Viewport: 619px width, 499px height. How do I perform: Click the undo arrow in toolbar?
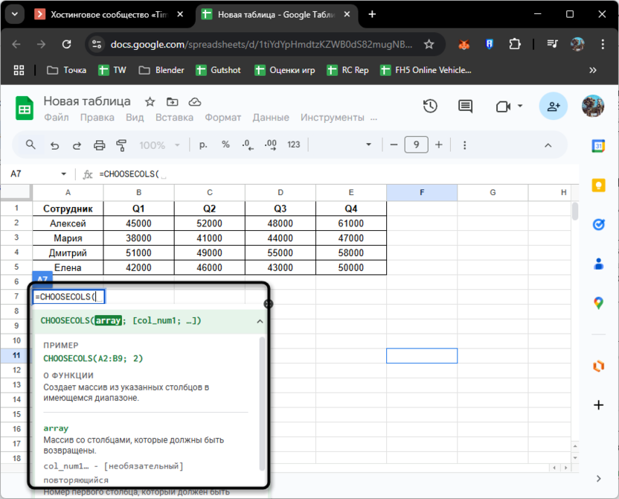tap(54, 145)
